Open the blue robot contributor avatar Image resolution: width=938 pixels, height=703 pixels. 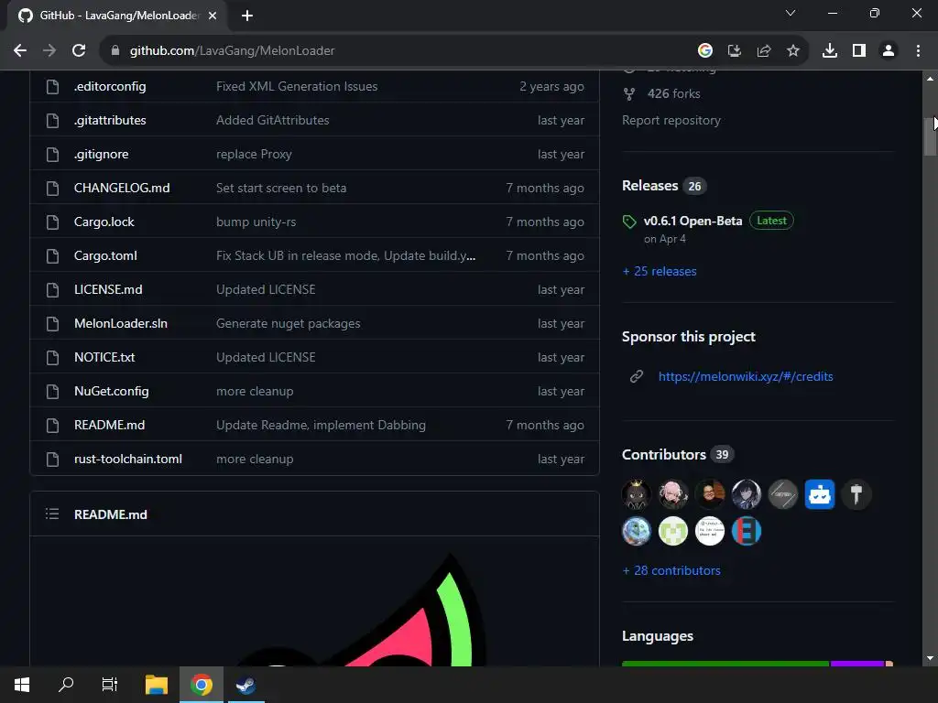[820, 494]
